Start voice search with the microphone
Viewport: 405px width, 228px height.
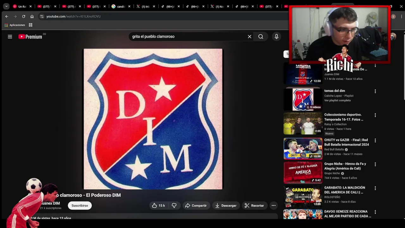pos(277,37)
